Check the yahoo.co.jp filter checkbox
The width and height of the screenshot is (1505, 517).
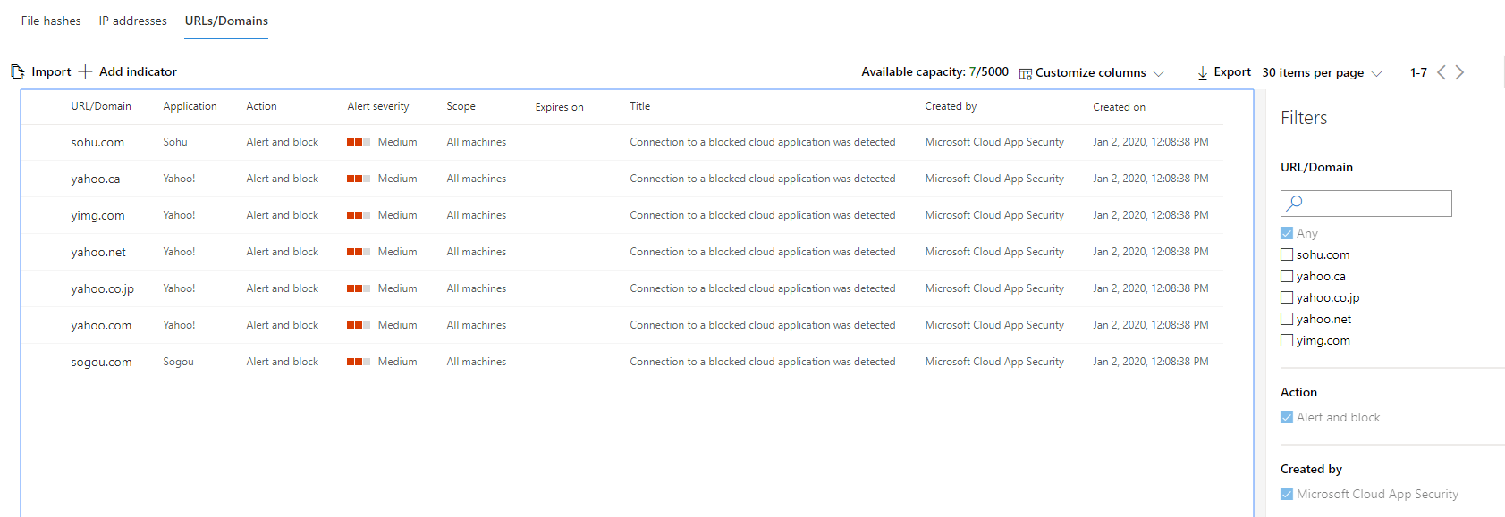coord(1287,297)
